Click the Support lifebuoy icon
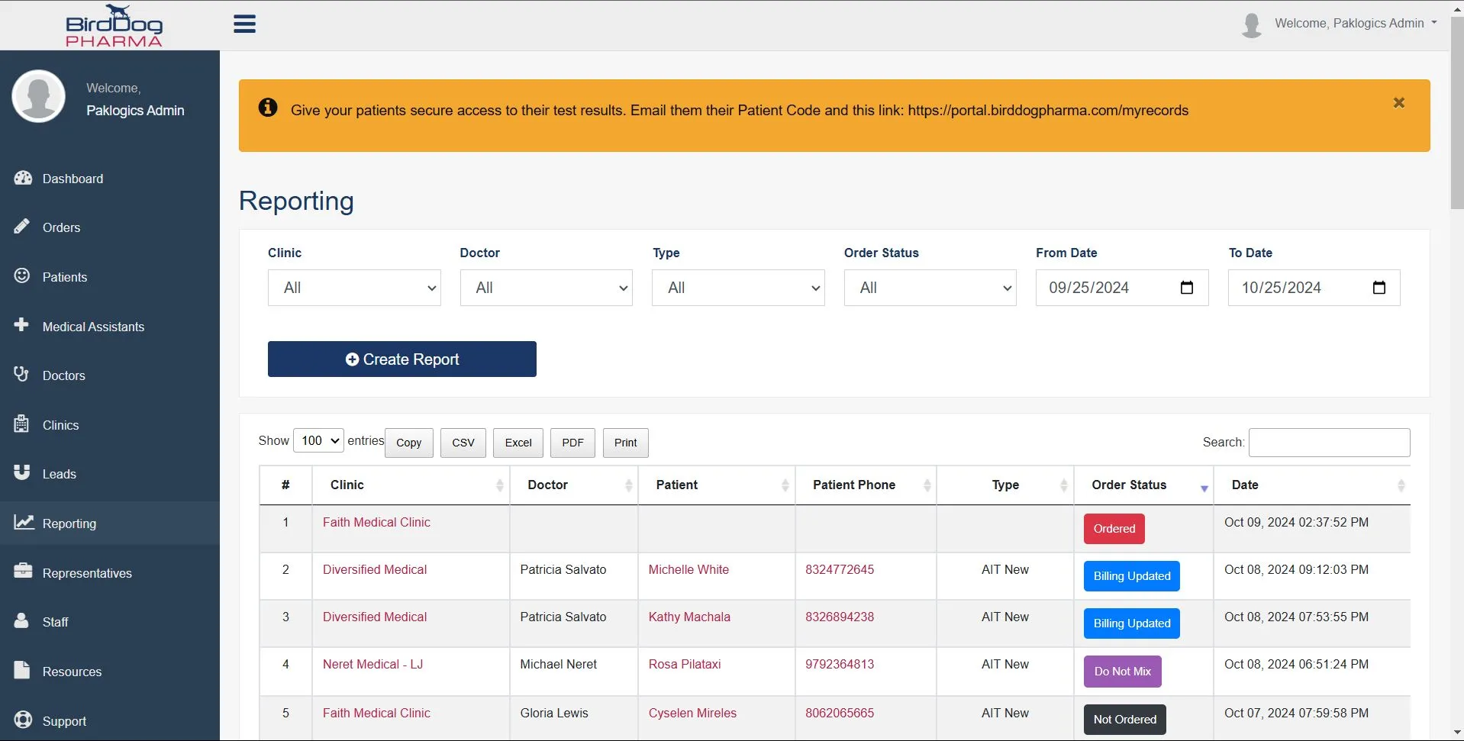Screen dimensions: 1464x741 [x=23, y=720]
